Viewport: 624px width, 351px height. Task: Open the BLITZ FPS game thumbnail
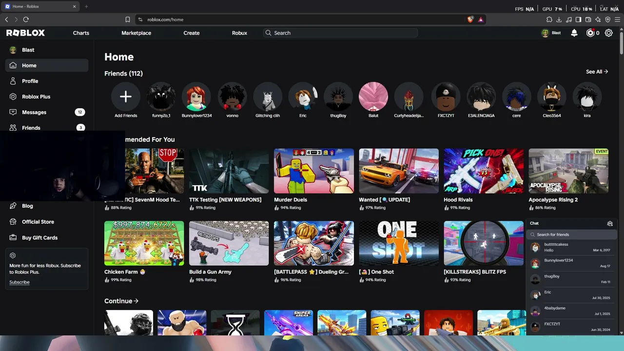(484, 243)
